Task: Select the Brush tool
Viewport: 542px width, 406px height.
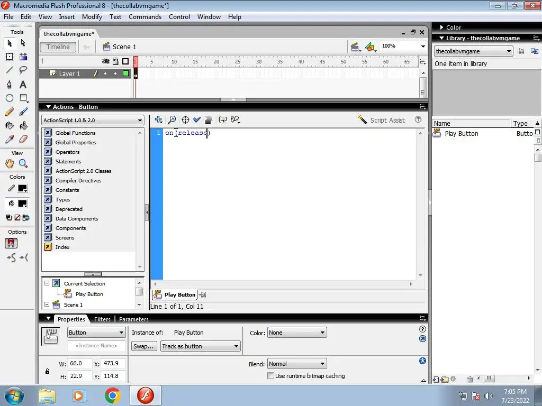Action: pos(23,112)
